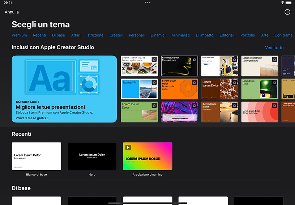Open the Con trama category tab
The height and width of the screenshot is (205, 295).
[x=283, y=35]
